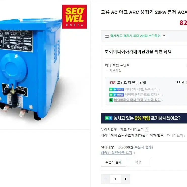Viewport: 187px width, 187px height.
Task: Decrease quantity with the minus button
Action: (105, 179)
